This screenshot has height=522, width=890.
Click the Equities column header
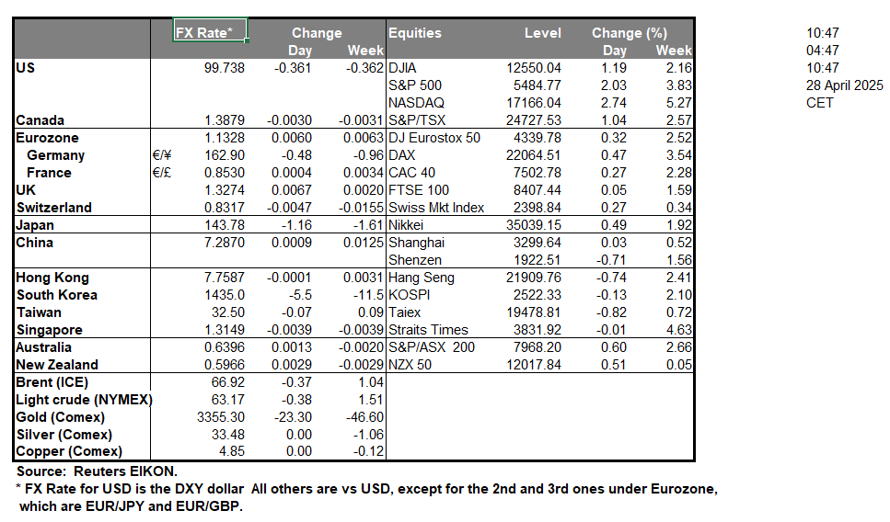pyautogui.click(x=415, y=33)
